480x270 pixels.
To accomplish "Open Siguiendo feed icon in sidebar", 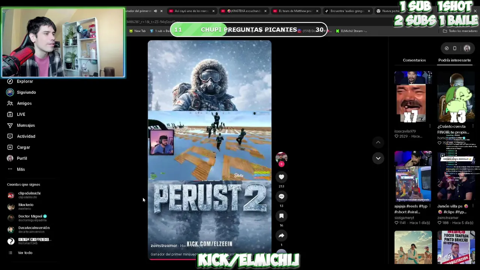I will (x=10, y=92).
